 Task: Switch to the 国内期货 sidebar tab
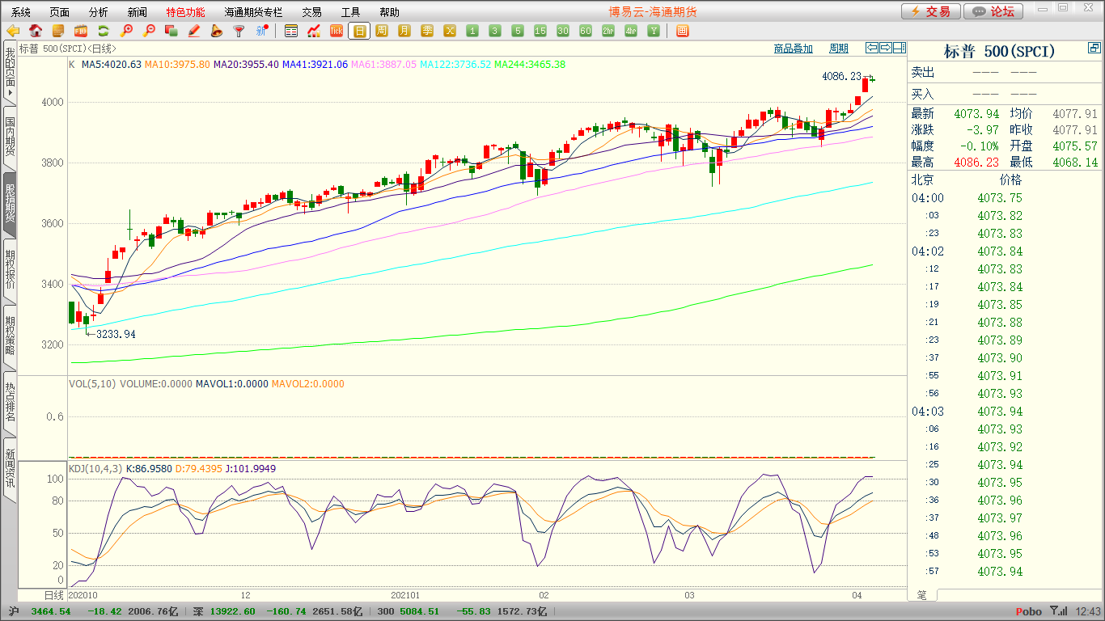pyautogui.click(x=10, y=137)
